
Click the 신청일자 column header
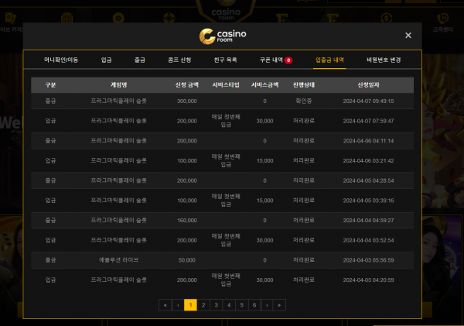coord(368,85)
